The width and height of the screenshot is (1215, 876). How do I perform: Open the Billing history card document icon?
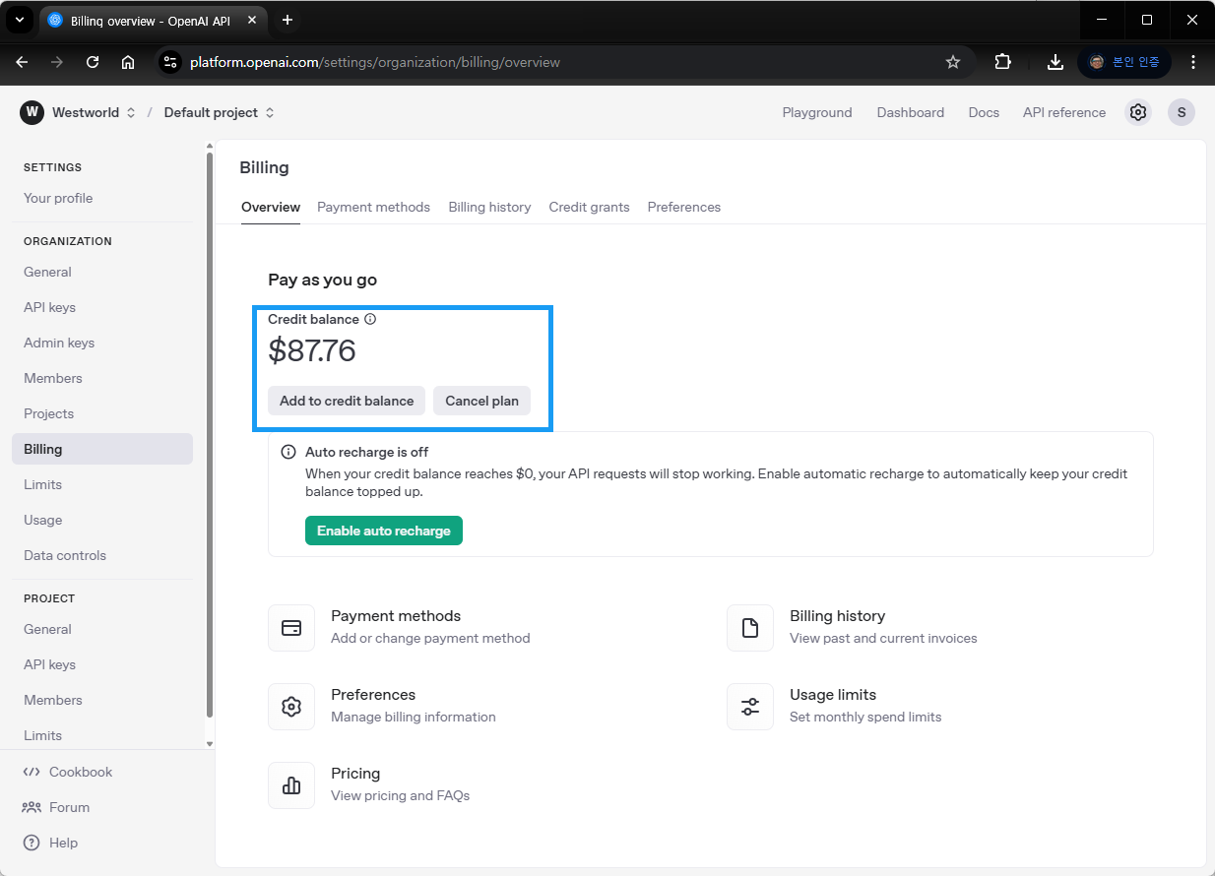pyautogui.click(x=750, y=628)
